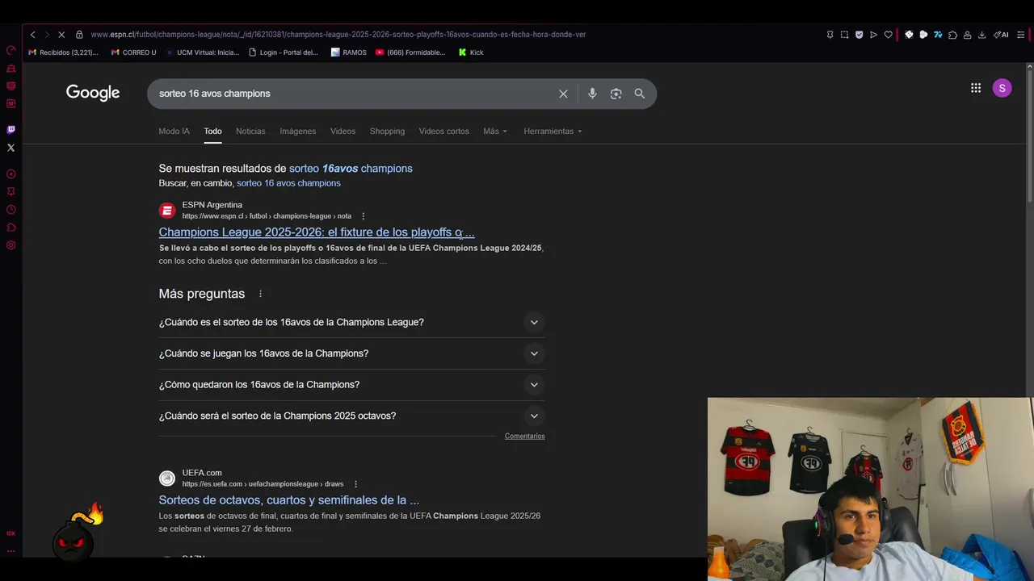
Task: Switch to the Shopping tab
Action: (x=387, y=131)
